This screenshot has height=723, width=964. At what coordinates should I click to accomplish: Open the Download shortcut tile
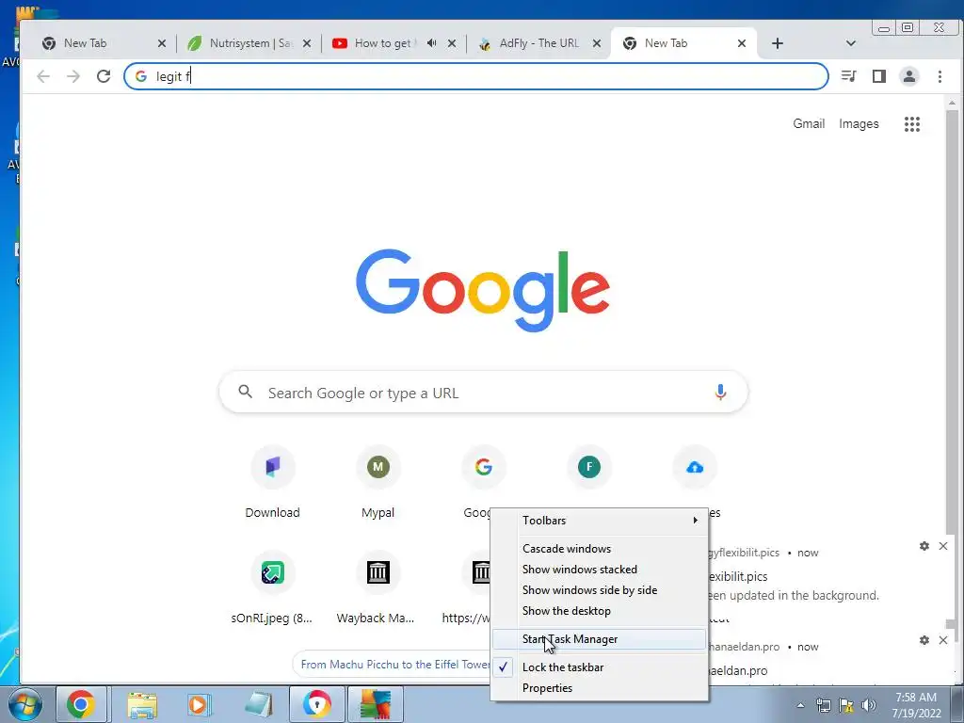click(x=272, y=483)
